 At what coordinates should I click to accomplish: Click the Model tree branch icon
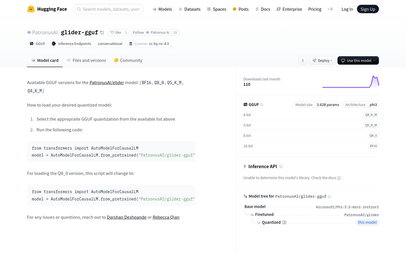point(245,196)
